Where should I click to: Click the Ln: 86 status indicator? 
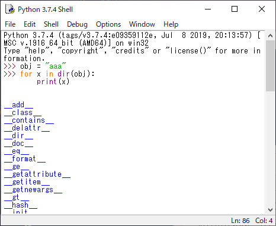[x=240, y=221]
